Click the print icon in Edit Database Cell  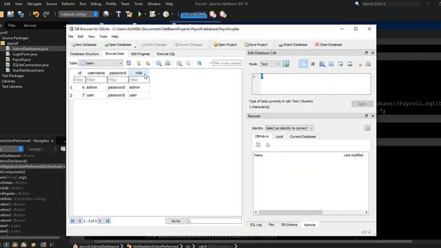pyautogui.click(x=368, y=64)
